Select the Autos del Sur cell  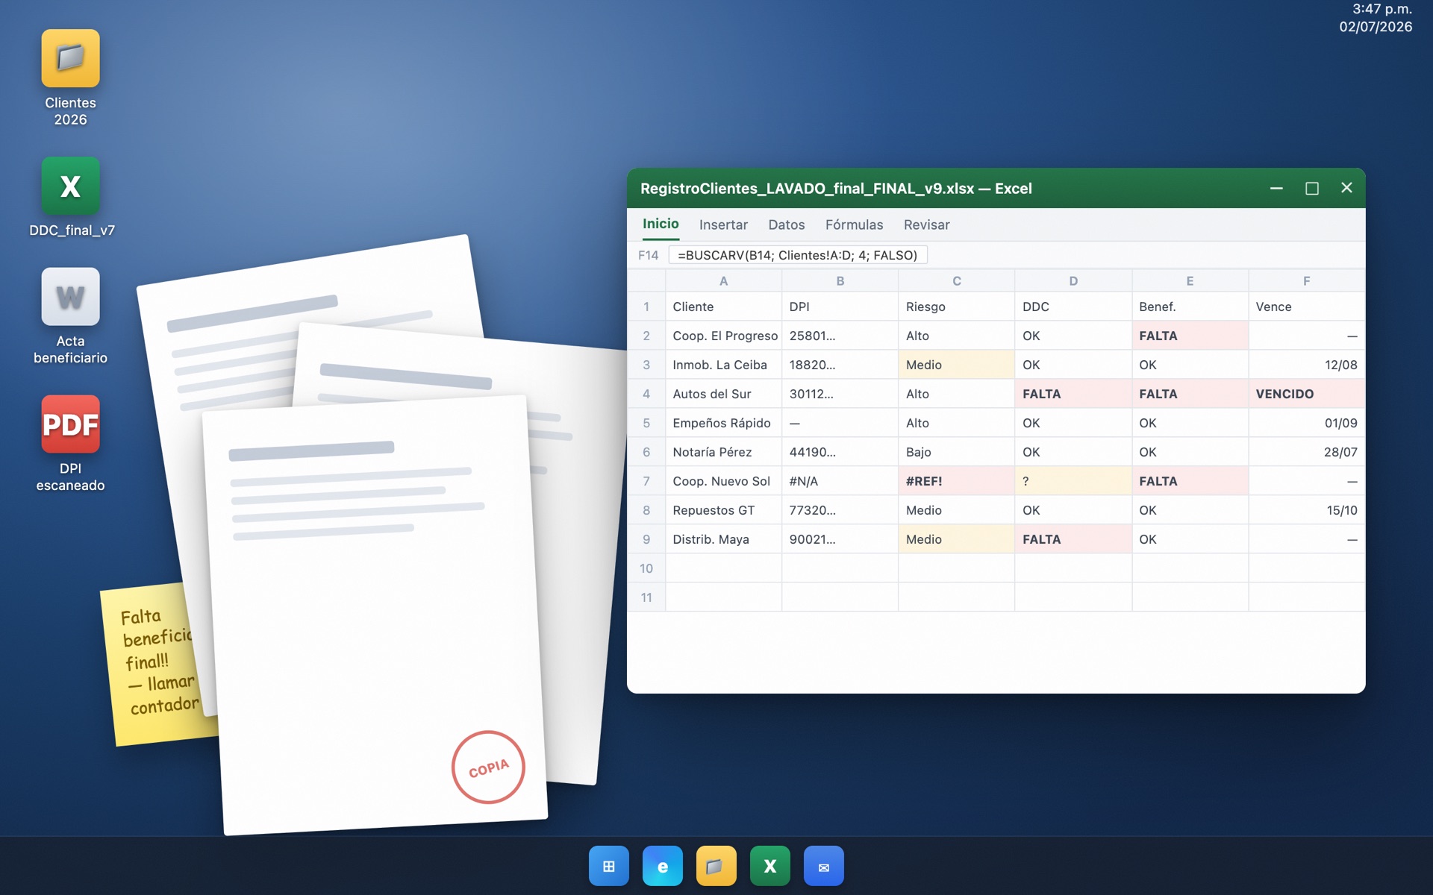point(723,394)
